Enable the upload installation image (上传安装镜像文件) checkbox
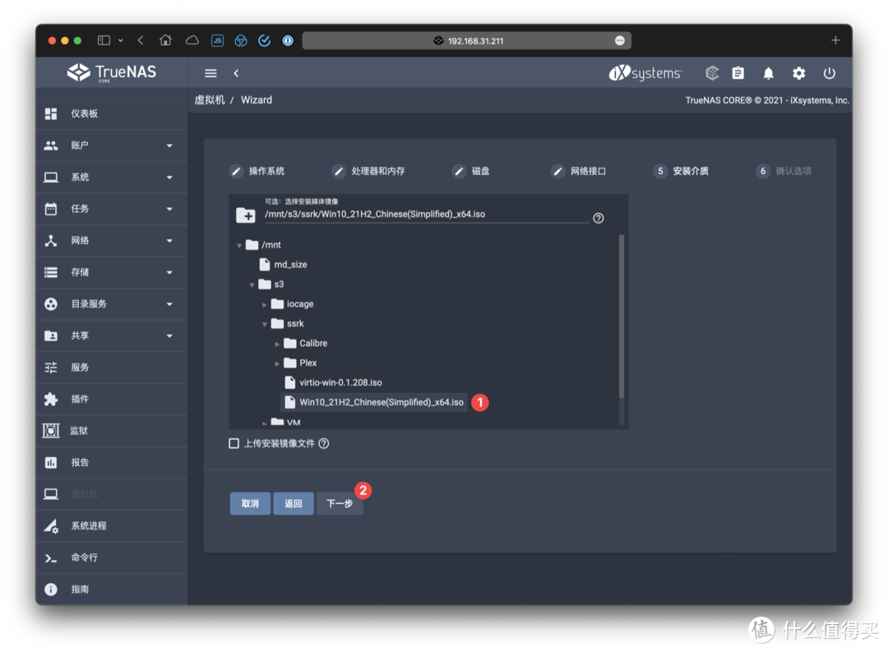This screenshot has width=888, height=652. pyautogui.click(x=234, y=443)
